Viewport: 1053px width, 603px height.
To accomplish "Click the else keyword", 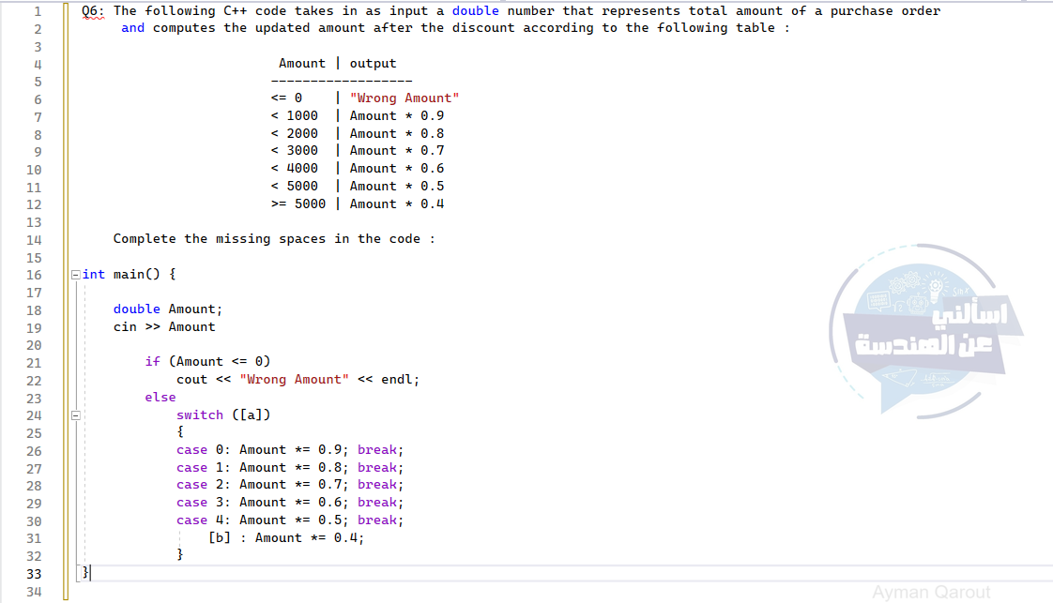I will coord(160,397).
